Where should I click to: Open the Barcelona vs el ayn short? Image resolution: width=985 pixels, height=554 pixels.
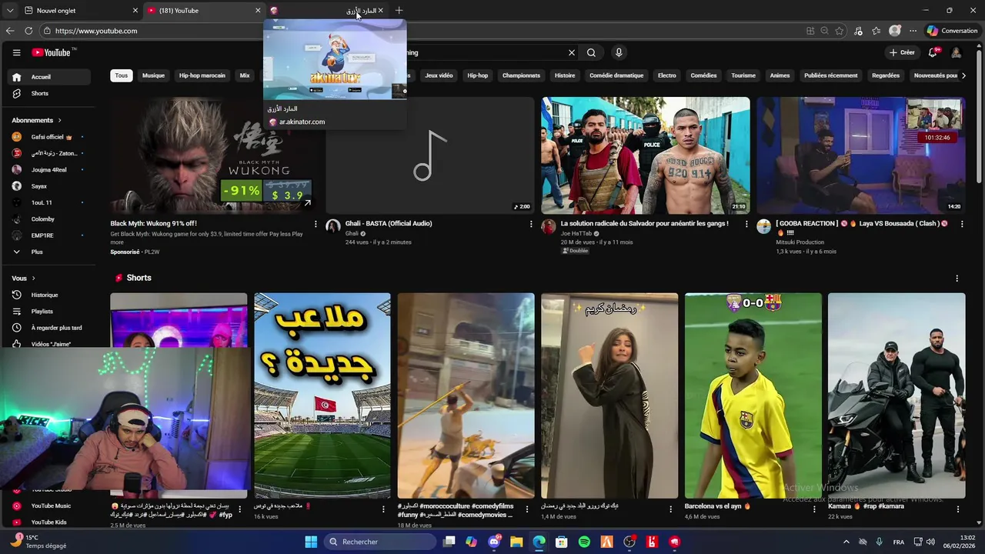click(x=753, y=395)
